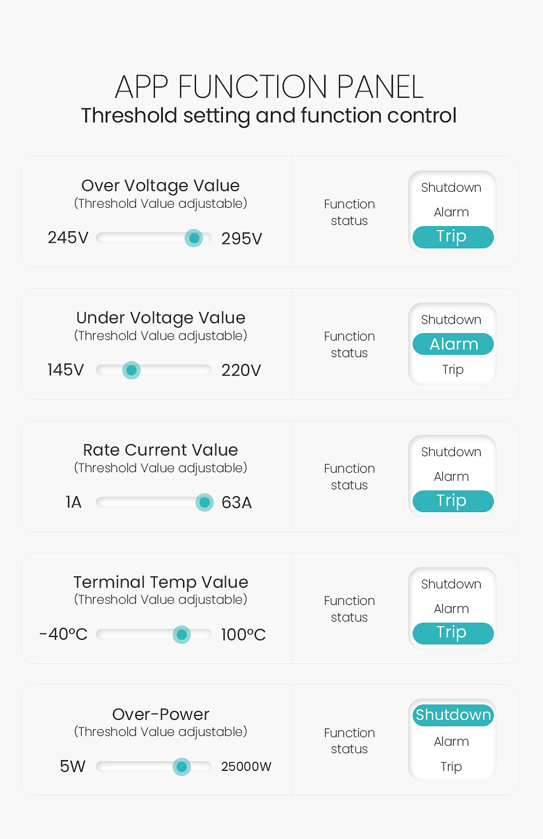Set Over-Power status to Trip

click(x=452, y=767)
